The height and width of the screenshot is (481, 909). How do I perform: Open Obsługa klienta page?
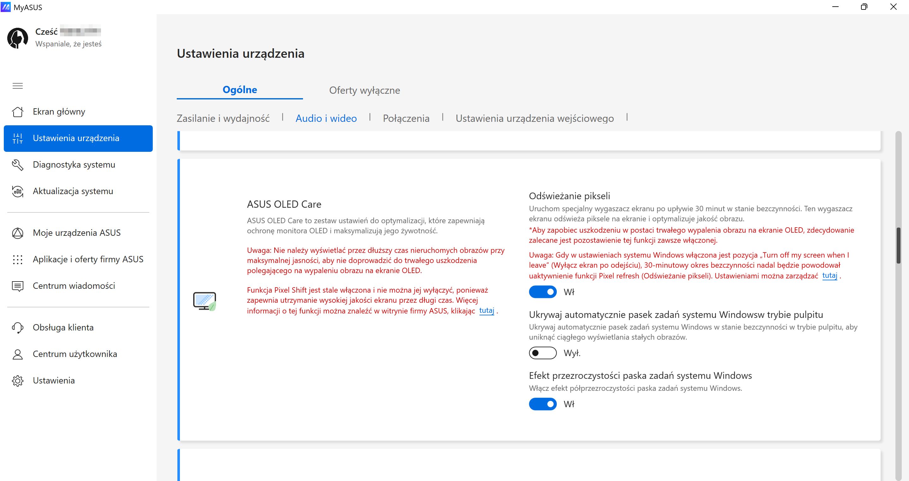(x=78, y=328)
